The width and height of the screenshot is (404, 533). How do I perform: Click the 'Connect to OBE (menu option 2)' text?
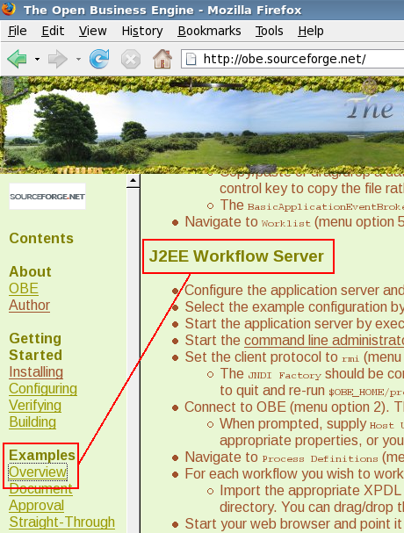287,407
